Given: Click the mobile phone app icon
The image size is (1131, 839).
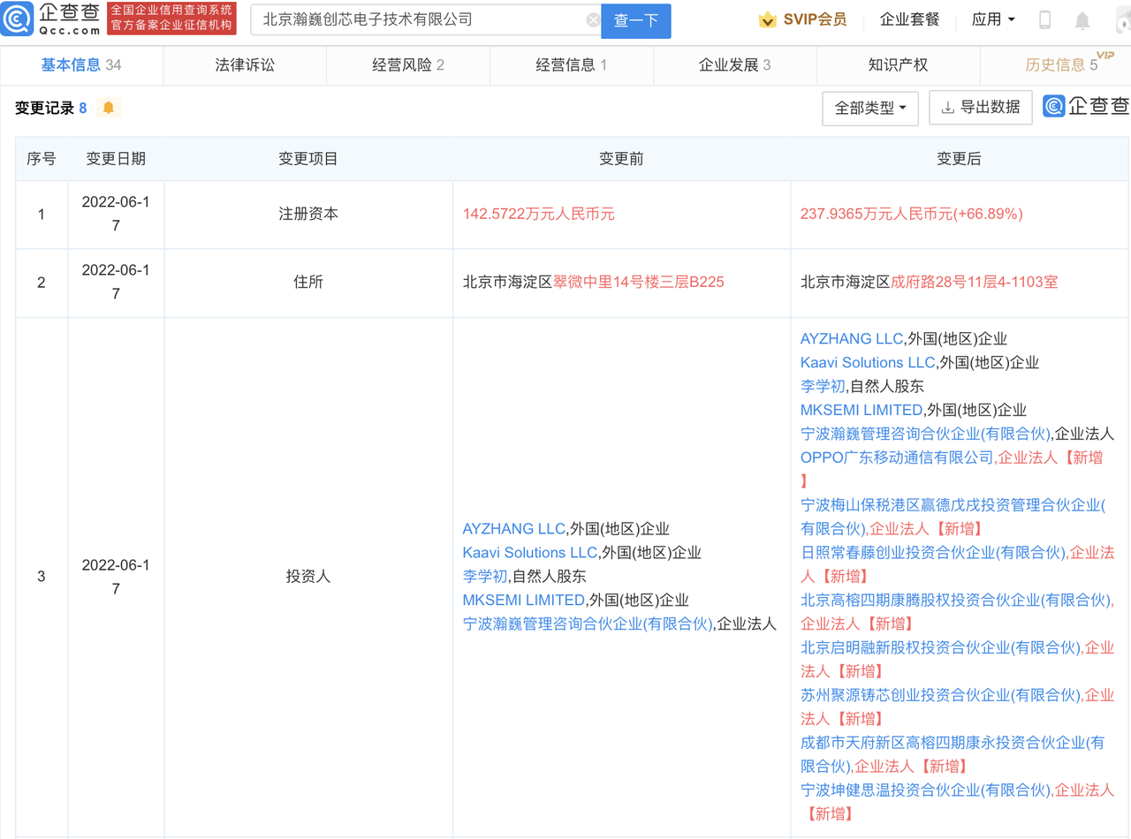Looking at the screenshot, I should click(x=1044, y=19).
